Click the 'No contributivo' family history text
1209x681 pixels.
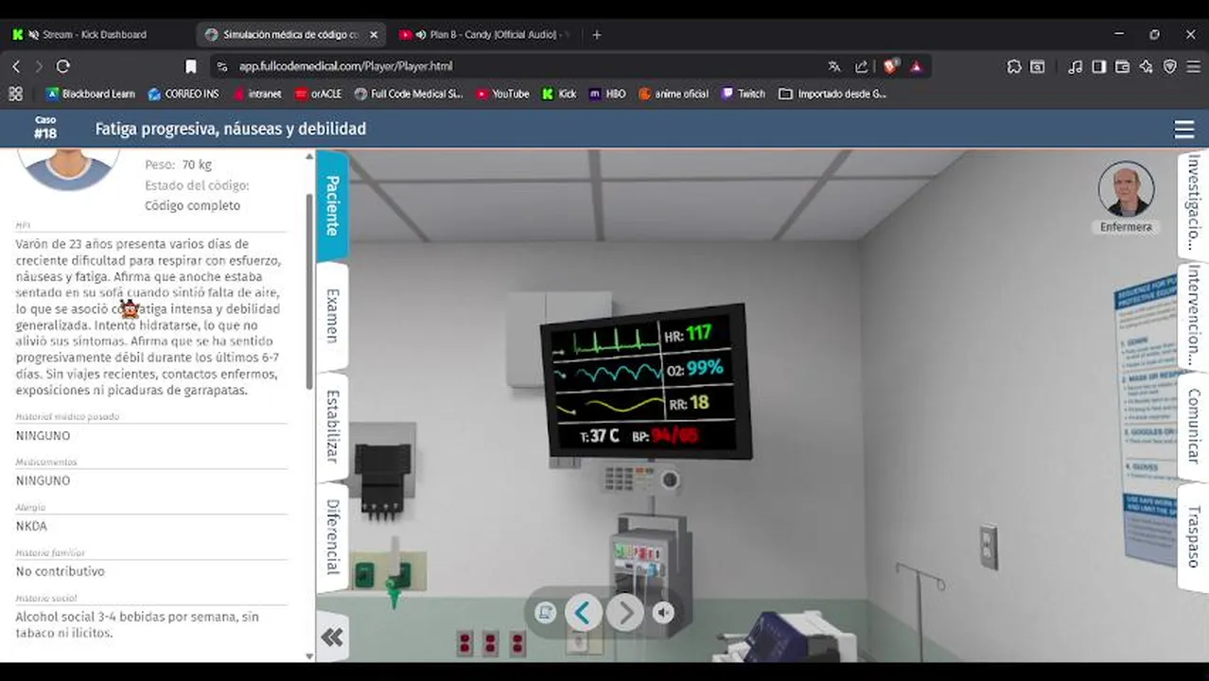(x=61, y=571)
